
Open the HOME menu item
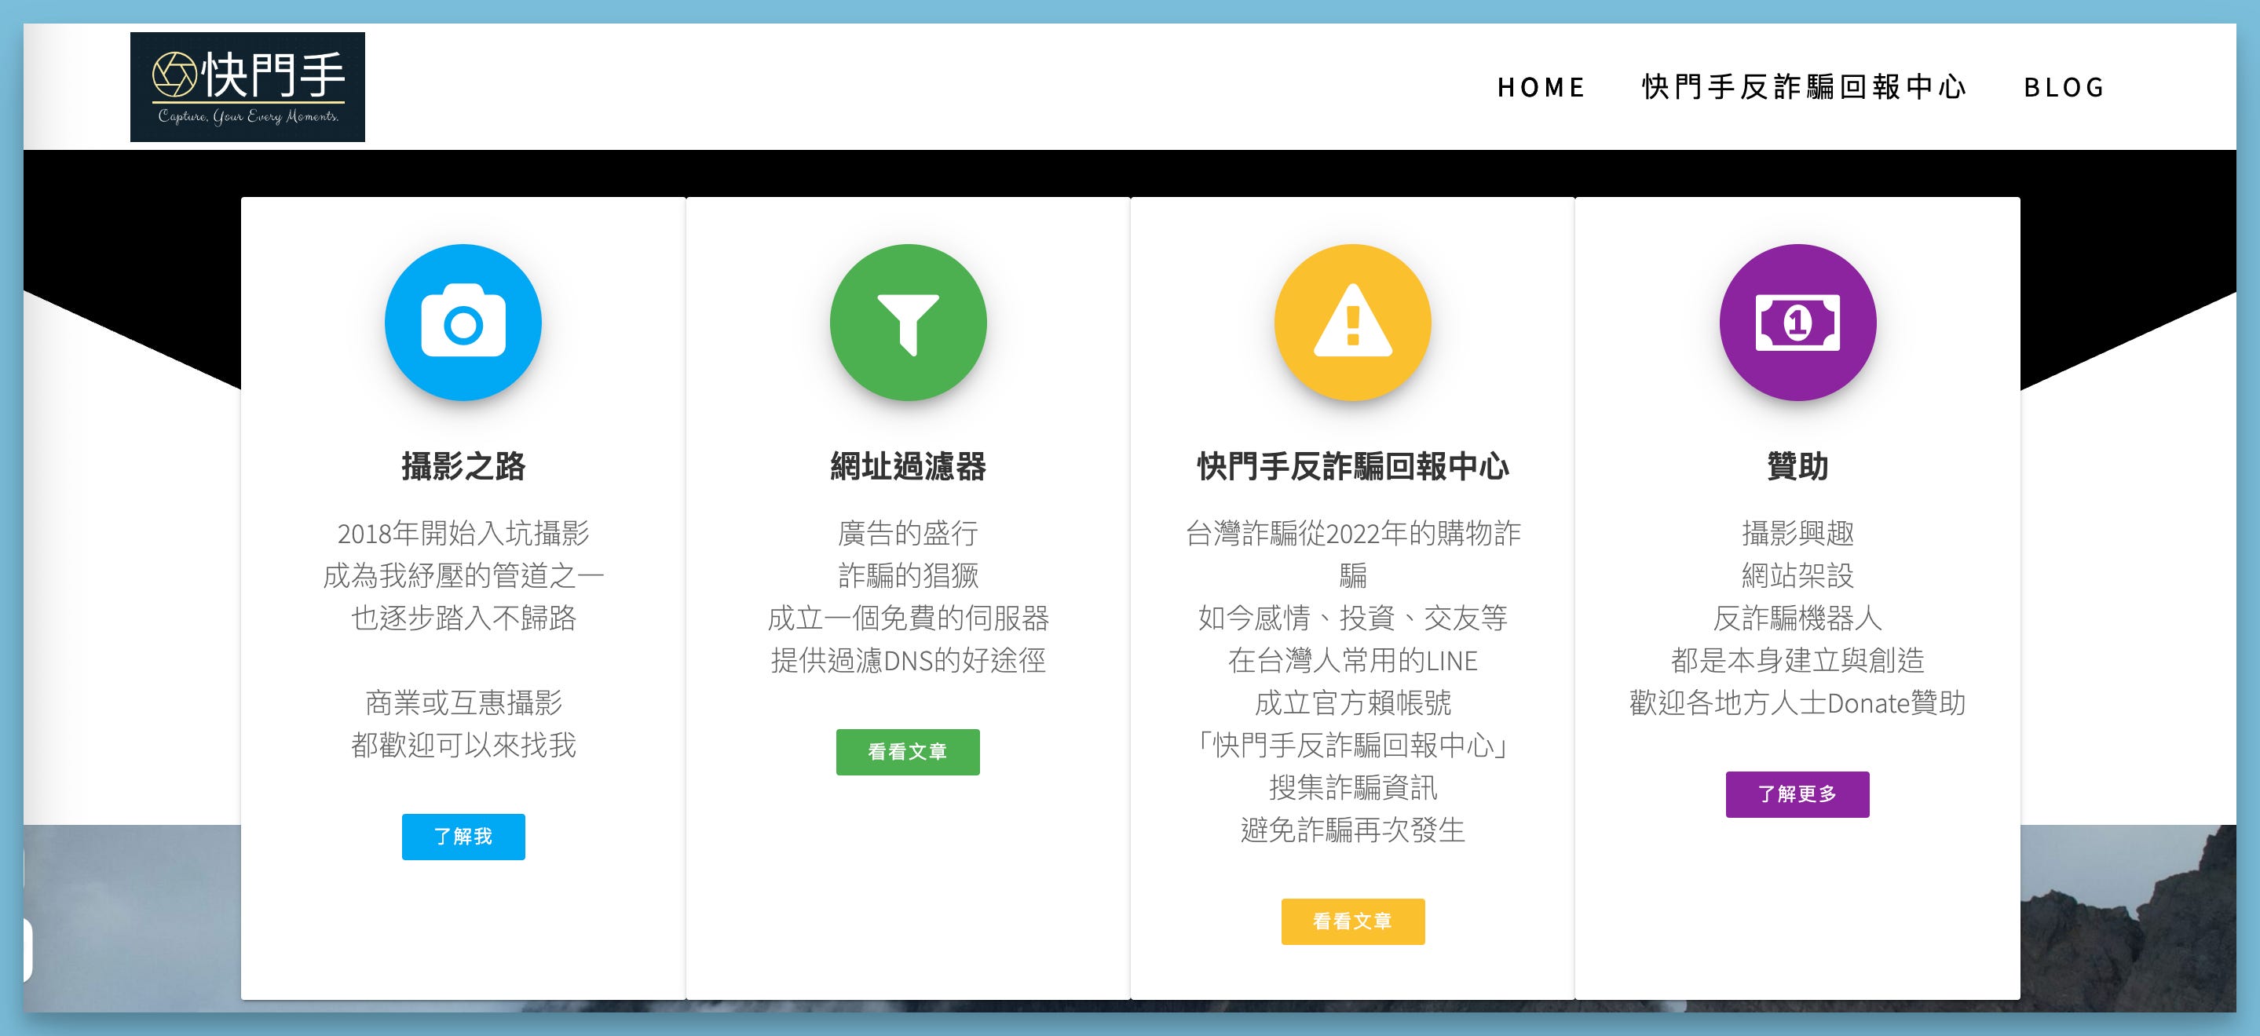[1541, 87]
